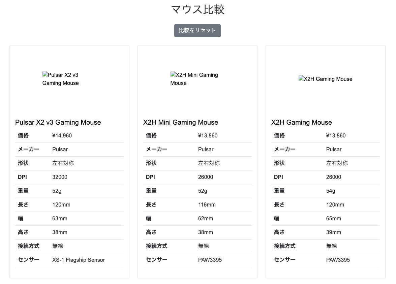Select 左右対称 shape value in Pulsar X2 v3 card
This screenshot has width=396, height=284.
click(x=63, y=163)
